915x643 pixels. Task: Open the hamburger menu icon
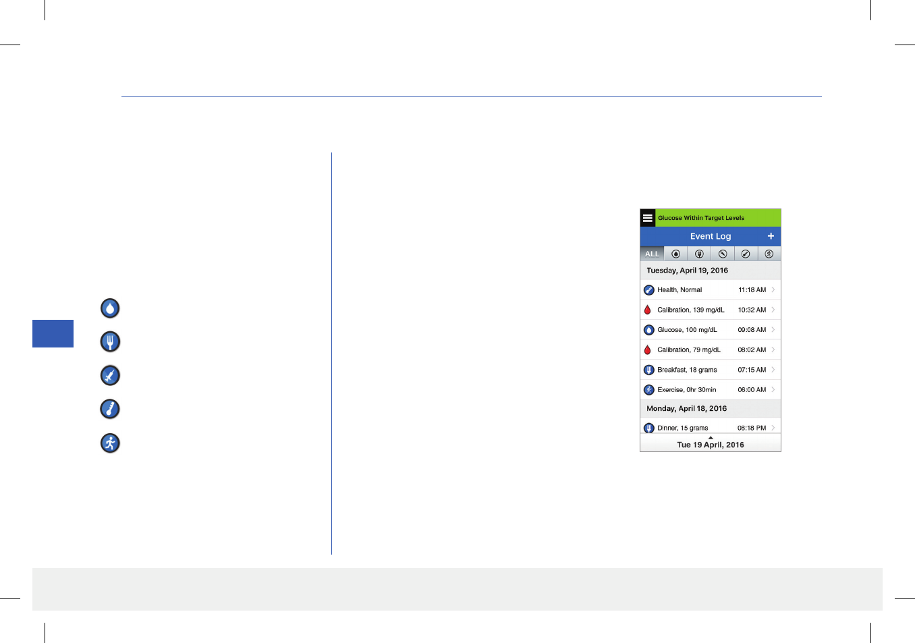[x=648, y=218]
